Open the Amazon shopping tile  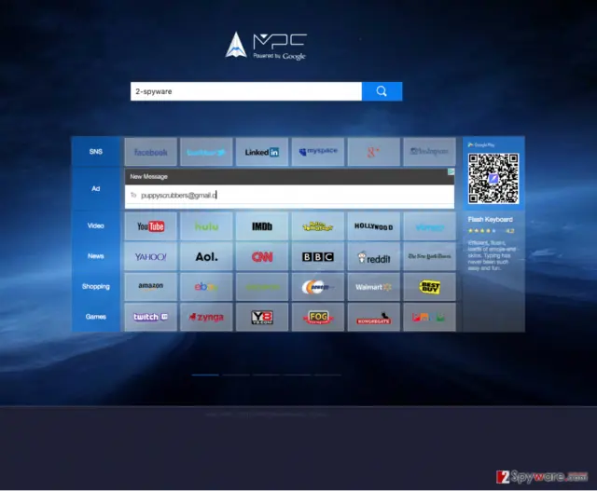pyautogui.click(x=151, y=287)
